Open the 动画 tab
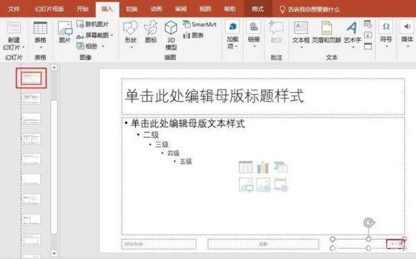The height and width of the screenshot is (259, 416). click(156, 9)
